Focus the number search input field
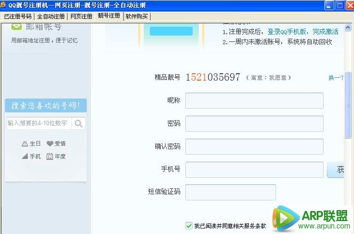 39,123
